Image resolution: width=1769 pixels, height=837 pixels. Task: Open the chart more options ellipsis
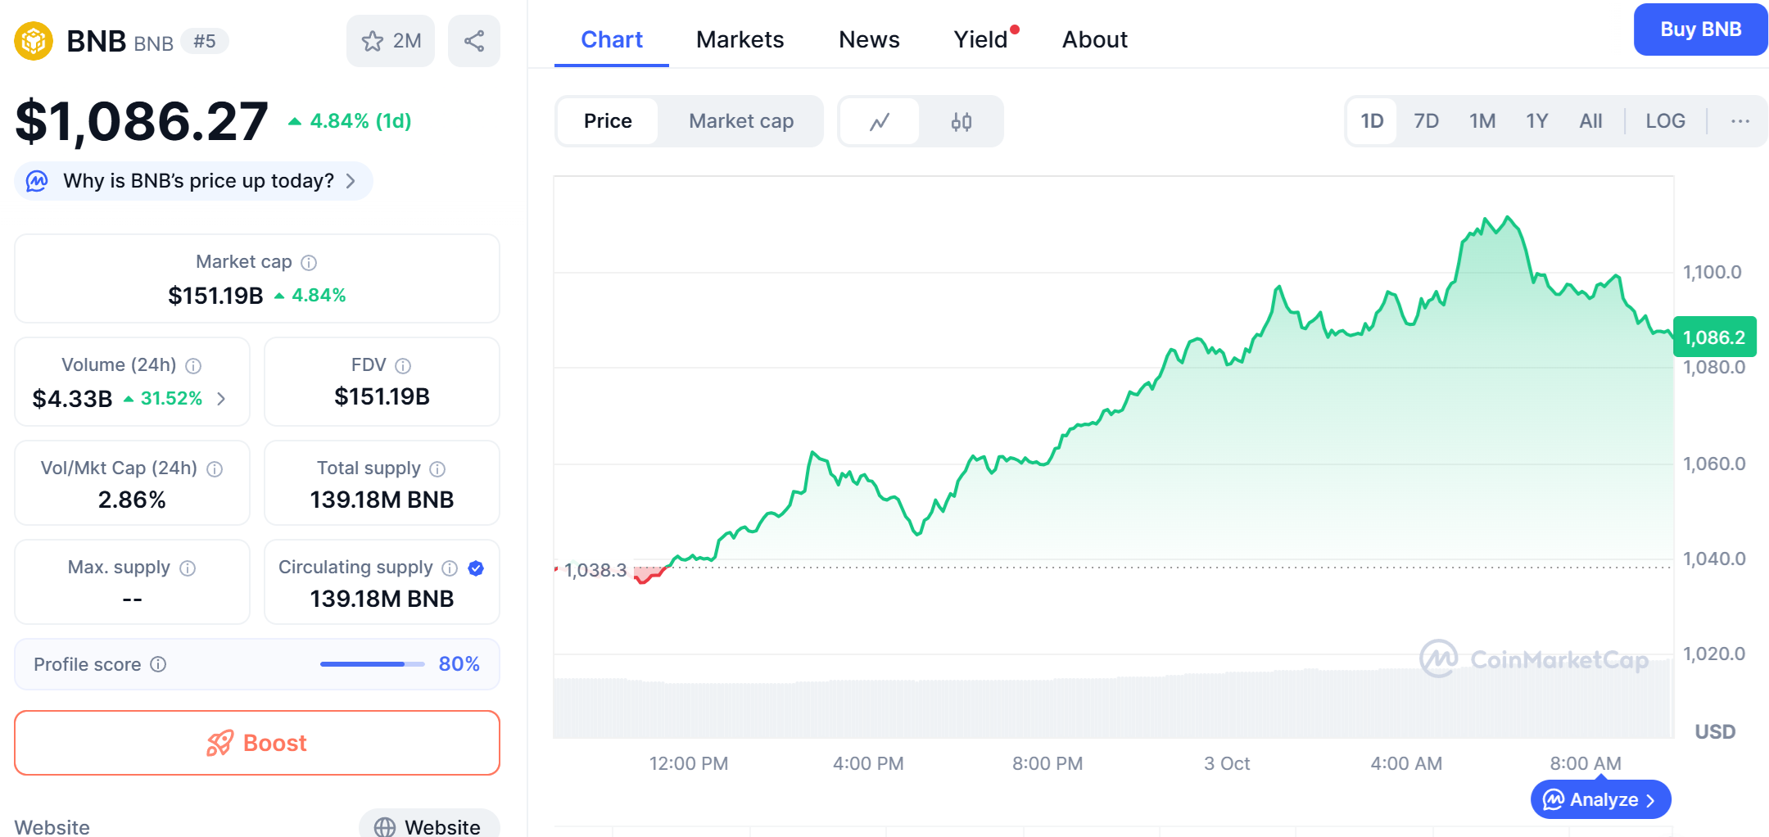point(1740,121)
